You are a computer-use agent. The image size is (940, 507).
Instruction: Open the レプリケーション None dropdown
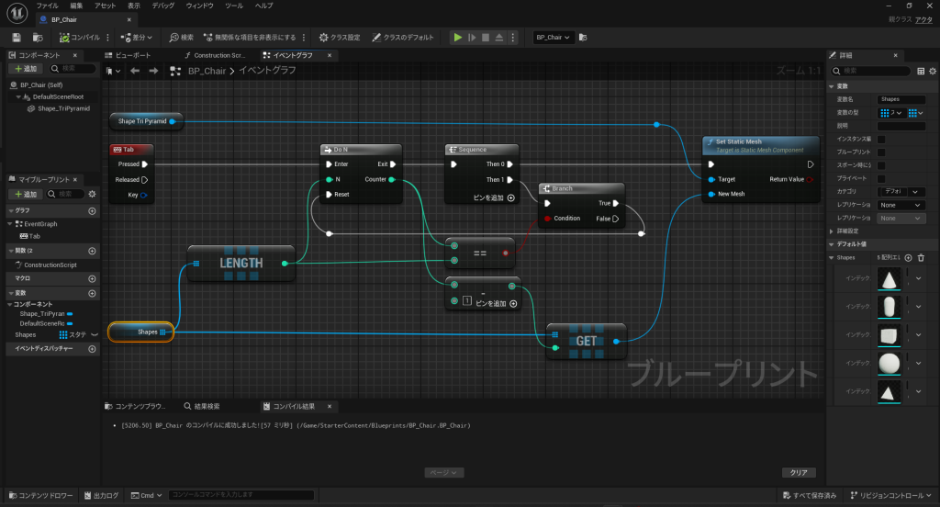point(901,205)
